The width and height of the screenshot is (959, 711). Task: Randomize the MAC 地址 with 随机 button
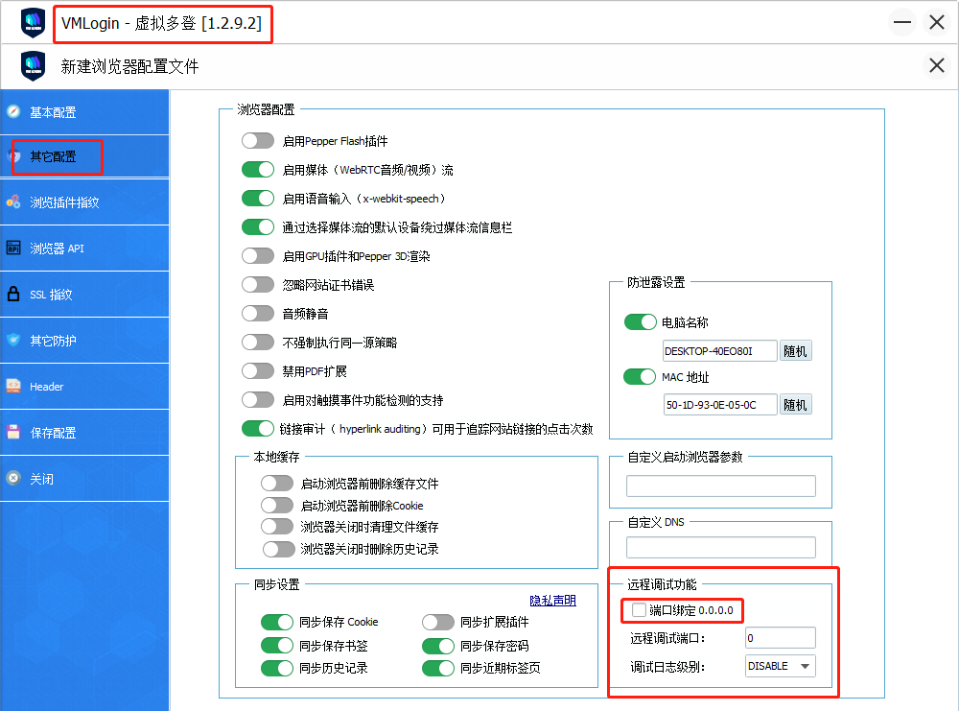pyautogui.click(x=795, y=405)
